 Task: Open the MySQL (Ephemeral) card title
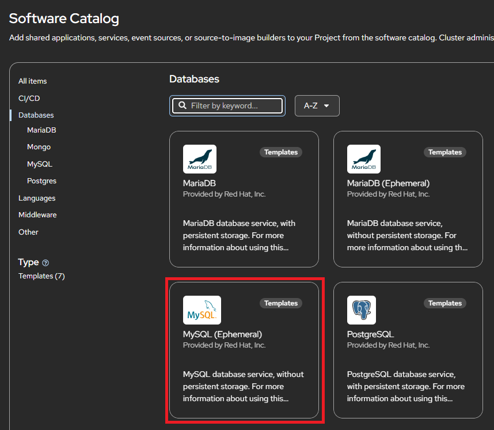pos(222,334)
